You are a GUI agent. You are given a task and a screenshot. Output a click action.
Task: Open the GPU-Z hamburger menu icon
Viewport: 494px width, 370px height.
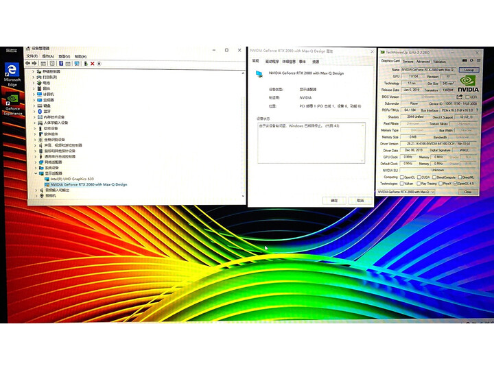pos(478,60)
